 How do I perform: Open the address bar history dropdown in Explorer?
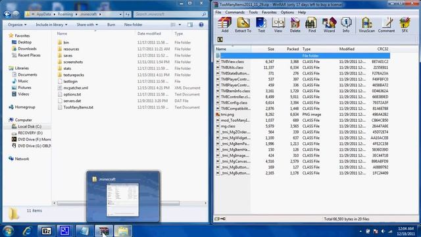[120, 14]
